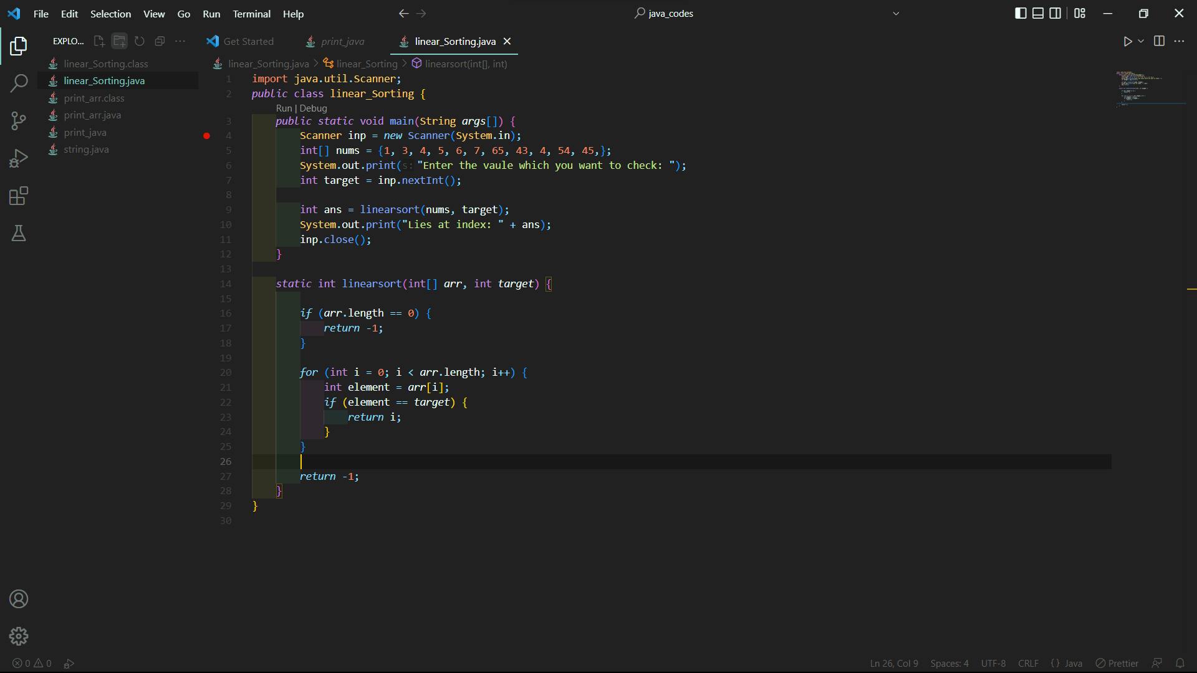Open the Terminal menu

(x=252, y=14)
